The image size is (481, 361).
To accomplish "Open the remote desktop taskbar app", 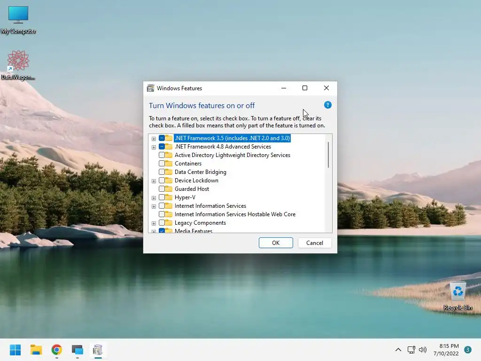I will [78, 350].
